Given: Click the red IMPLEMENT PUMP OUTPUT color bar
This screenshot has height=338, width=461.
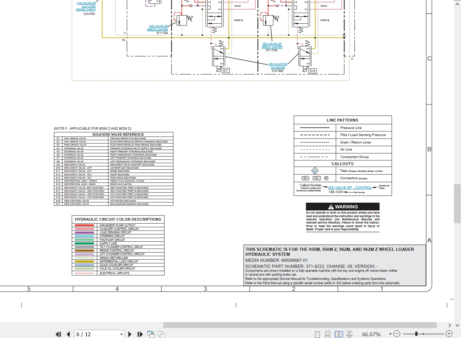Looking at the screenshot, I should [84, 225].
